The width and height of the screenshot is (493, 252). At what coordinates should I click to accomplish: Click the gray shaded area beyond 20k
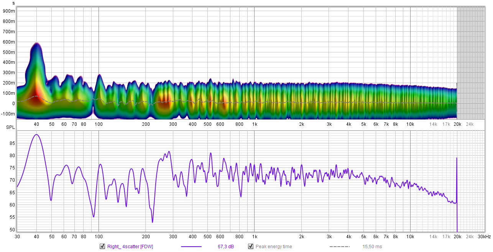[x=471, y=63]
